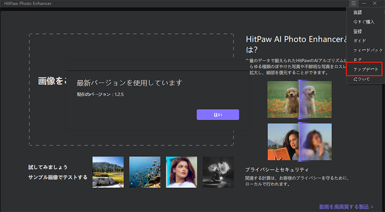The image size is (385, 212).
Task: Open 登録 menu entry
Action: point(358,31)
